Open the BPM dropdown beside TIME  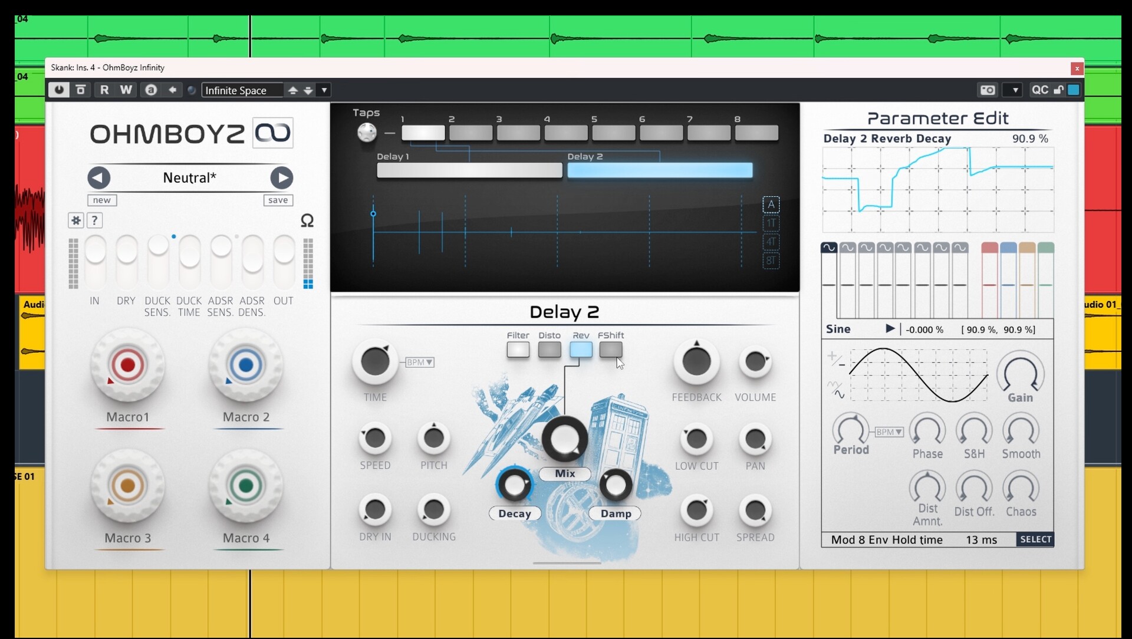tap(420, 363)
